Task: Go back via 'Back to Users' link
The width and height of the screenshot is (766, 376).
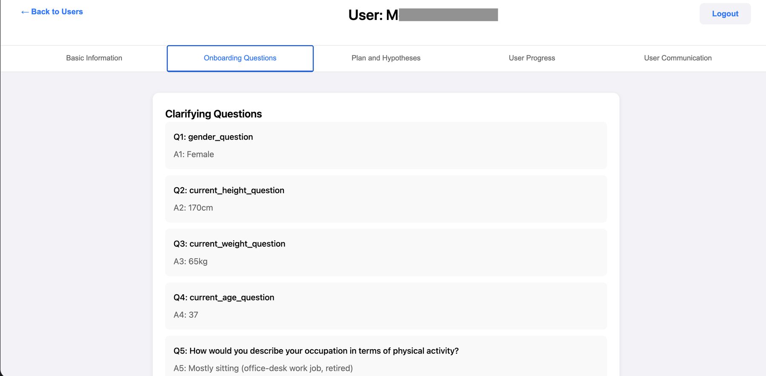Action: [x=52, y=12]
